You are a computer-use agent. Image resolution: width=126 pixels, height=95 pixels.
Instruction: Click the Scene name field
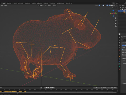pyautogui.click(x=120, y=3)
